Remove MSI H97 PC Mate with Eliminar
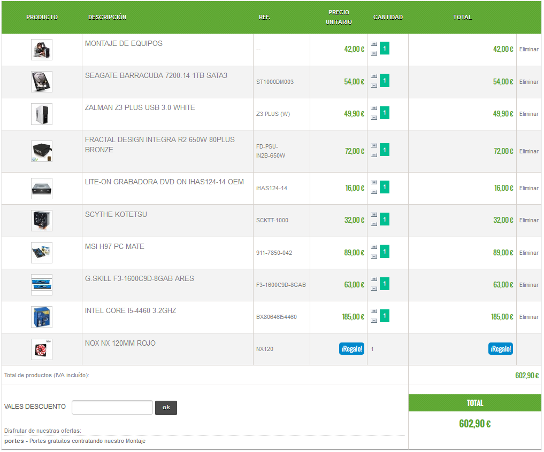 point(528,253)
